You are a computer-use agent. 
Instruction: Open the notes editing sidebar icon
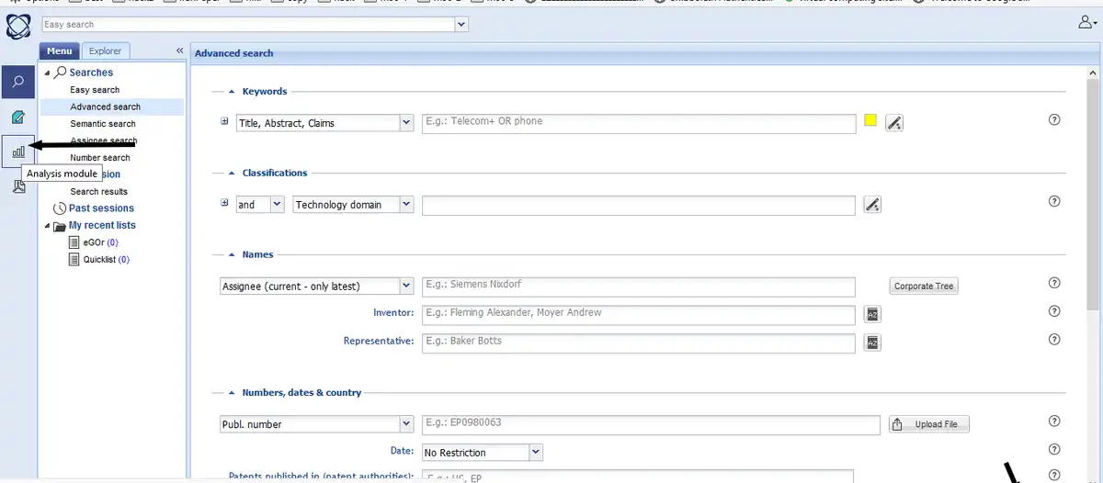coord(18,117)
